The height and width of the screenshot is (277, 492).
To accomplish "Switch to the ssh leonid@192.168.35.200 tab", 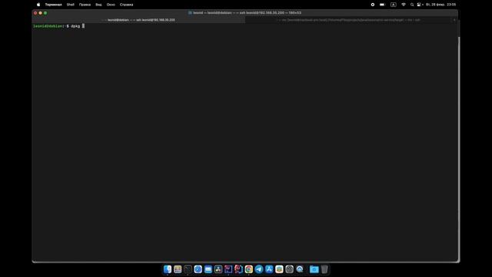I will click(x=138, y=20).
